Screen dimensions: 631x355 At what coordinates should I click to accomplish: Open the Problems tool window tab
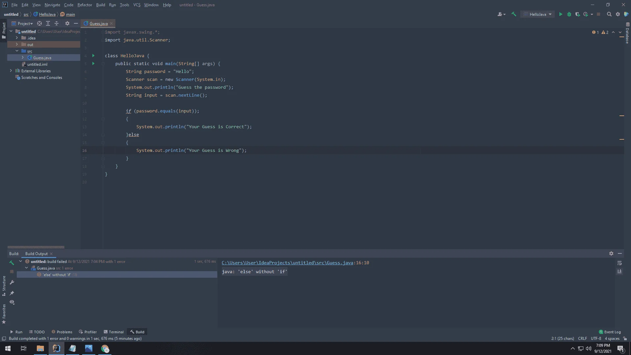[x=62, y=332]
